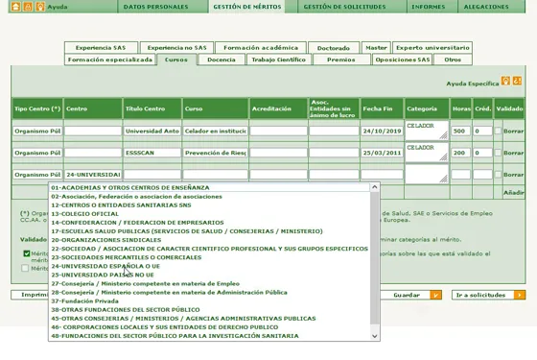Click Horas field showing 500

(460, 131)
